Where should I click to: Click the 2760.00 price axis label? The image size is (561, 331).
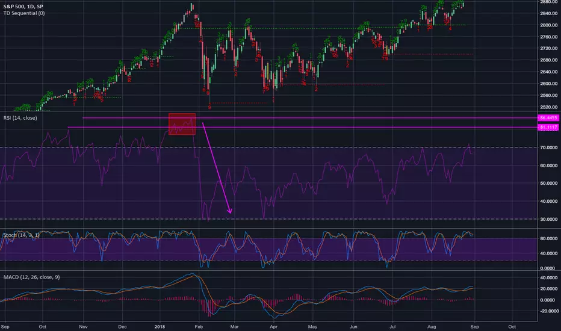549,37
